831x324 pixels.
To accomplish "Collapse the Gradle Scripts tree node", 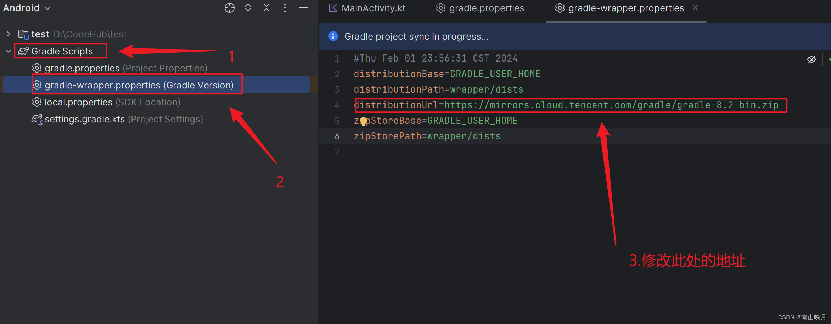I will click(x=8, y=51).
